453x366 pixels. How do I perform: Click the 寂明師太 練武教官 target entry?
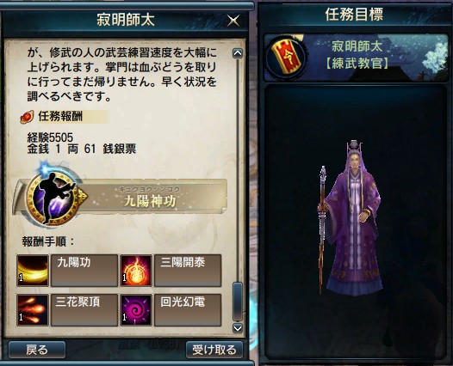(356, 57)
